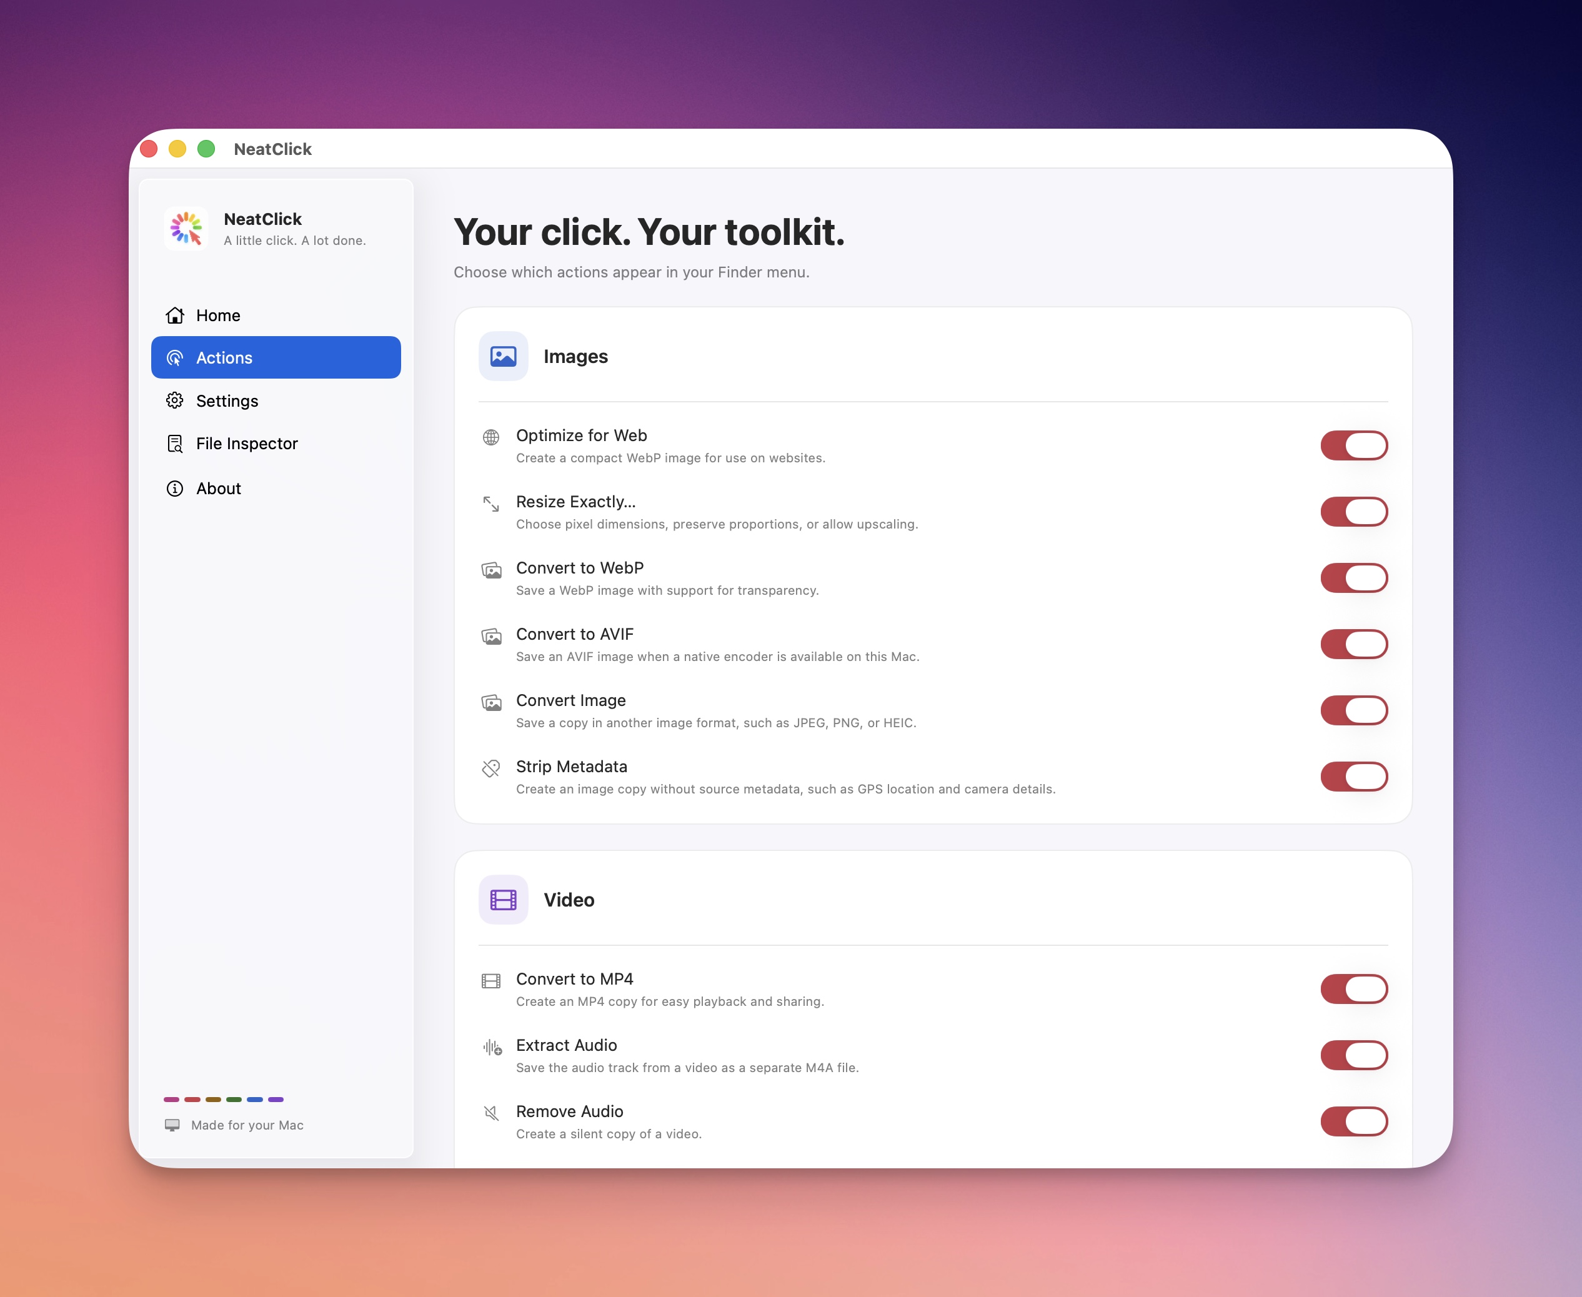Click the film icon beside Convert to MP4

tap(491, 981)
